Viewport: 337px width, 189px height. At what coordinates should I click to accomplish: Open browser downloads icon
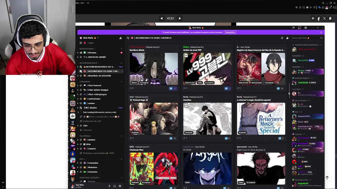330,7
